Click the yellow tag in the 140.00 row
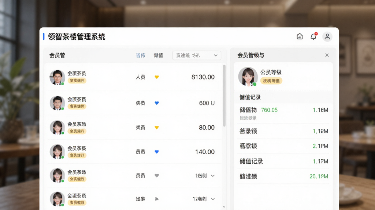Screen dimensions: 375x210 (x=77, y=155)
